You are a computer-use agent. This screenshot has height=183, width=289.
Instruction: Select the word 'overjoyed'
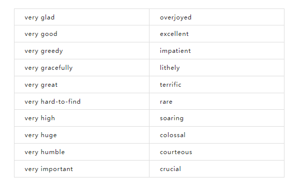[175, 17]
